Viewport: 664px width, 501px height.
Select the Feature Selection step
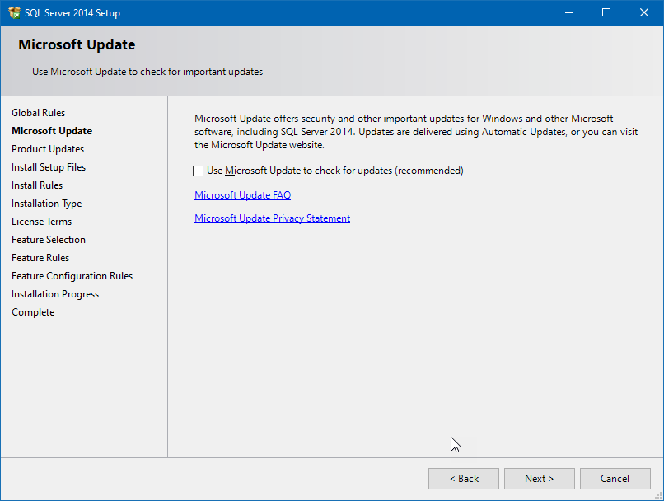(x=49, y=239)
